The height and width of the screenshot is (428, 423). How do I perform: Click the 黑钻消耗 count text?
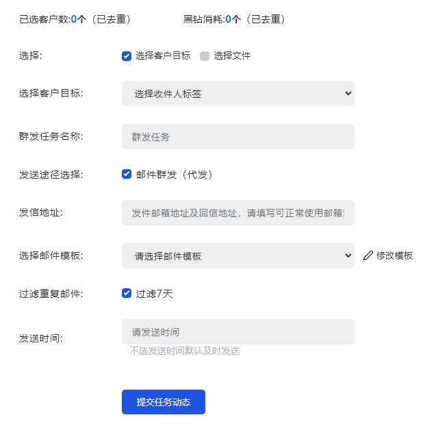(x=233, y=19)
